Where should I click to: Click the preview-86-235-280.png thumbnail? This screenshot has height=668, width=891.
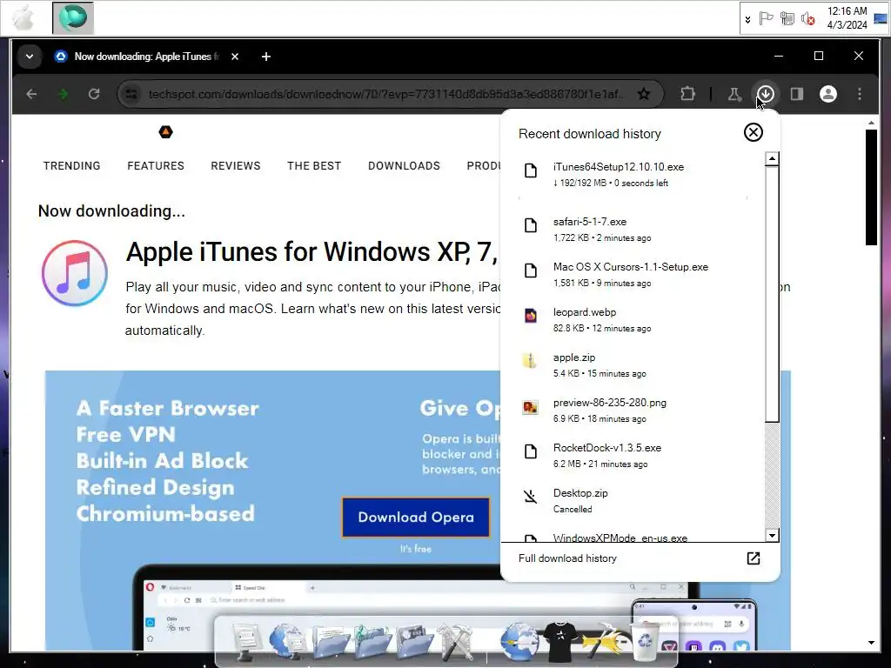[530, 407]
